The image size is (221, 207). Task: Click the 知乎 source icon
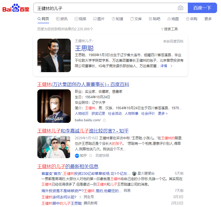point(77,156)
